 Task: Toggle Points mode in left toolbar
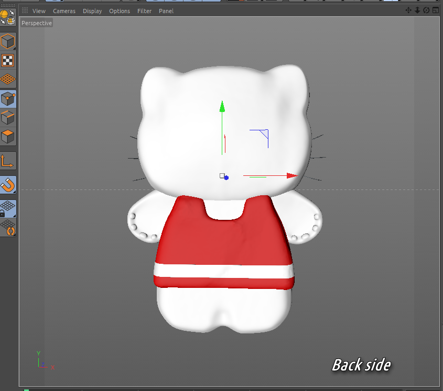[x=8, y=99]
